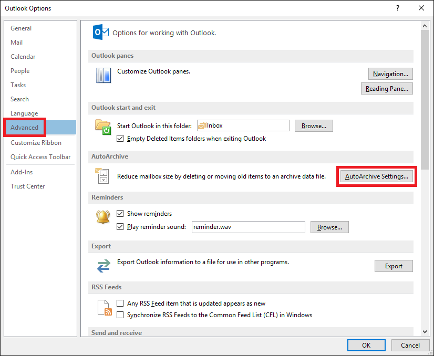Image resolution: width=434 pixels, height=356 pixels.
Task: Click the RSS feed document icon
Action: coord(105,308)
